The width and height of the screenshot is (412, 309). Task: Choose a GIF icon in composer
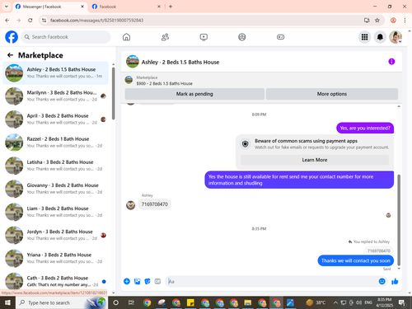pyautogui.click(x=157, y=281)
